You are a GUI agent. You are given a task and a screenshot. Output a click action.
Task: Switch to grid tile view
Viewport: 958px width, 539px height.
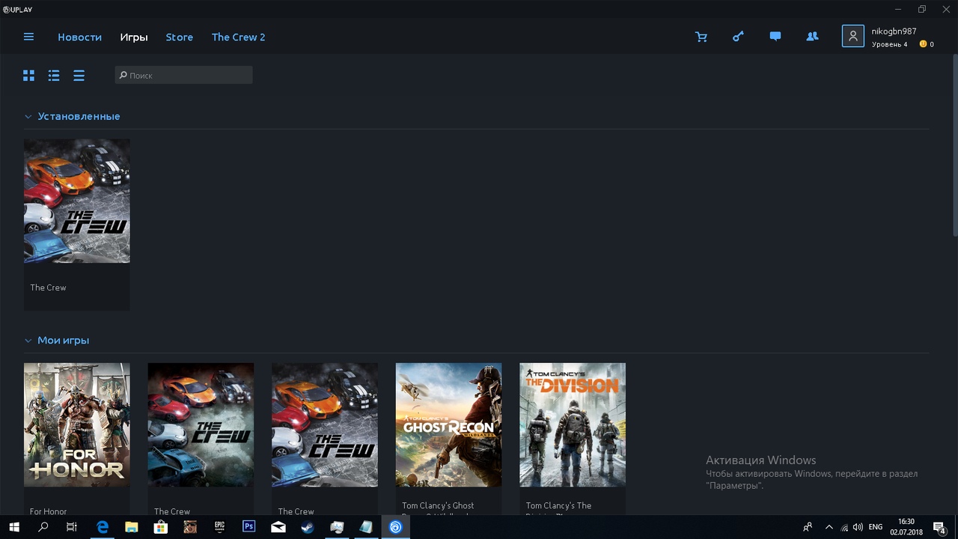coord(28,75)
